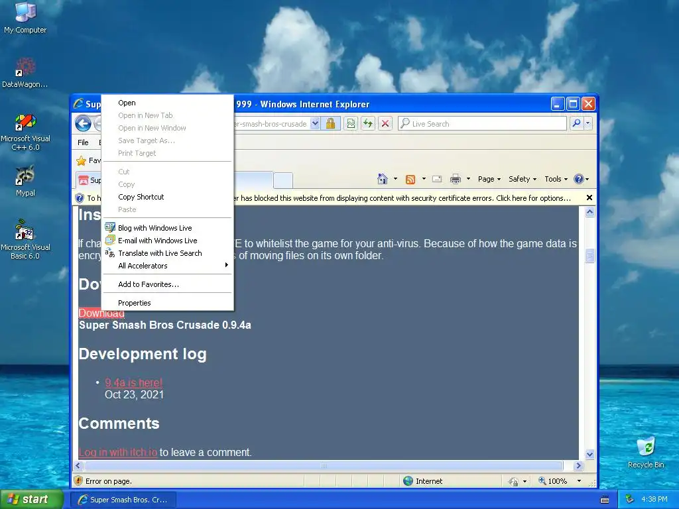Click the Windows Start button
This screenshot has width=679, height=509.
click(31, 500)
